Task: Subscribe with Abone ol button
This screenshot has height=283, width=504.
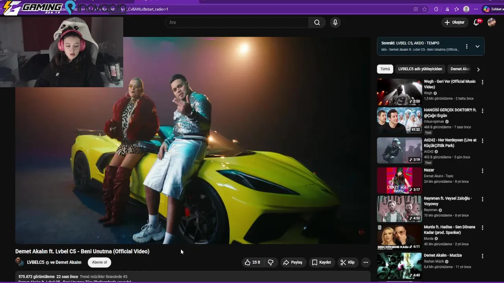Action: [99, 262]
